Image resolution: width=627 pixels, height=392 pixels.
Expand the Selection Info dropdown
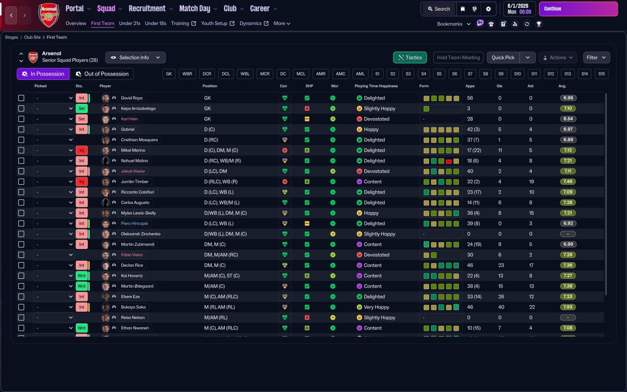[x=136, y=57]
